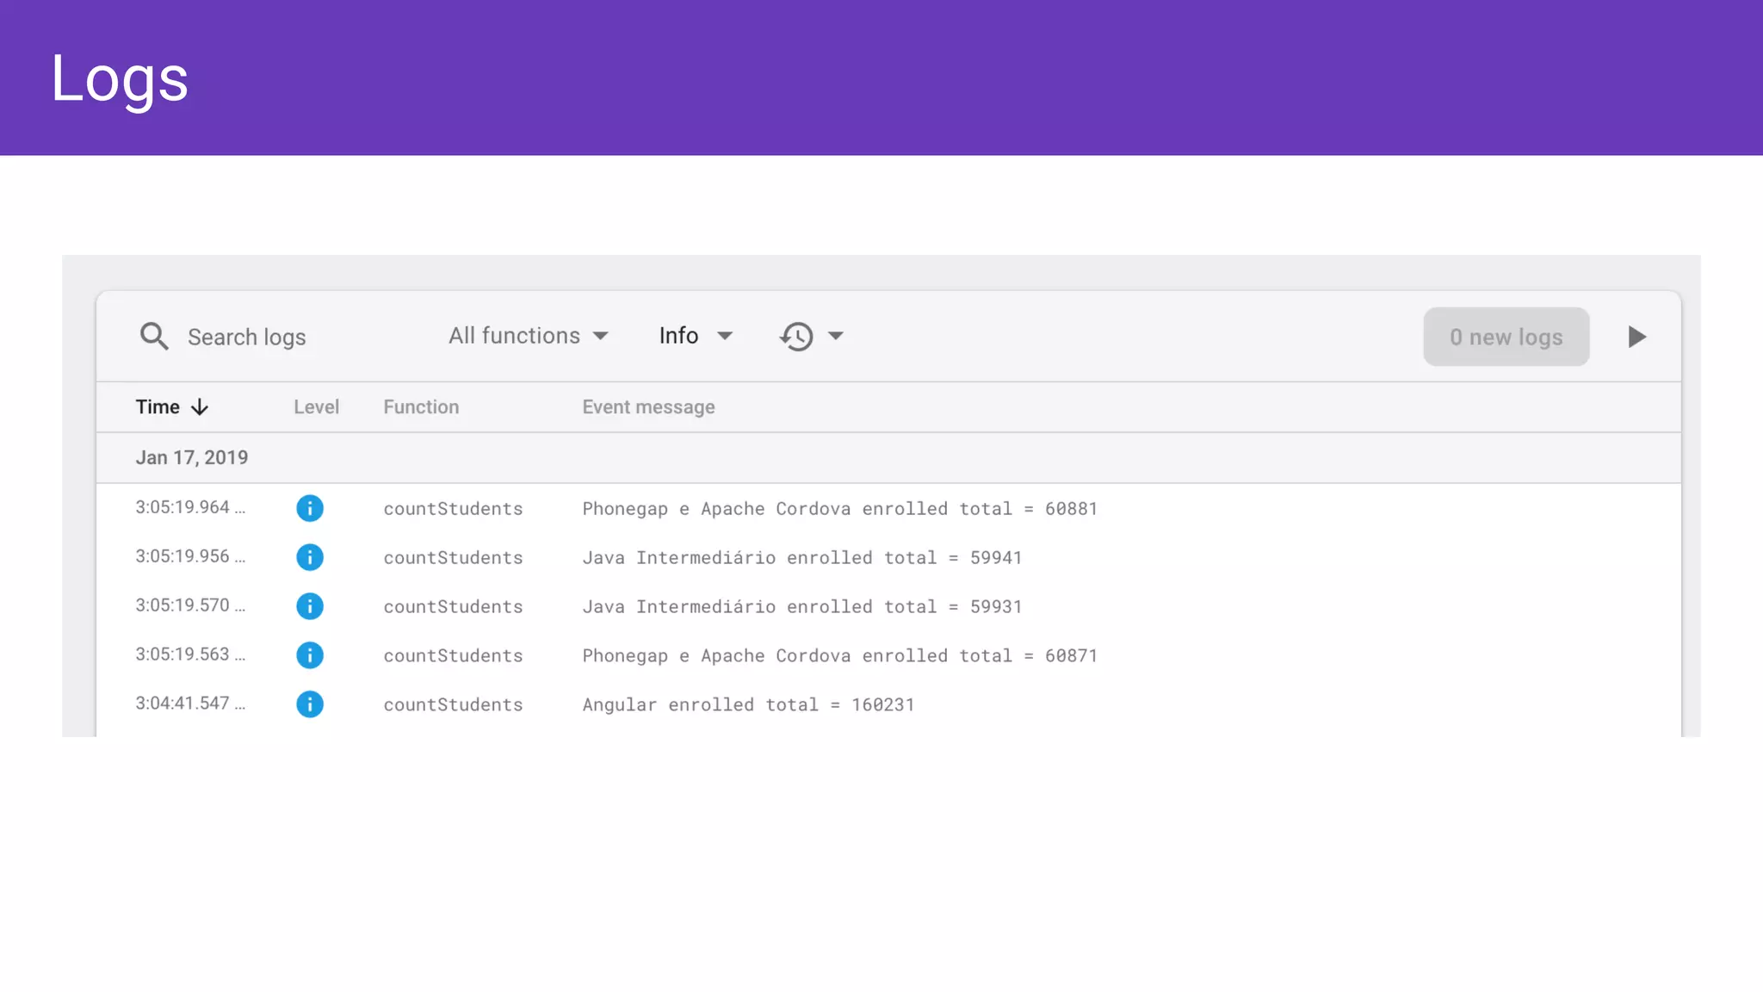The image size is (1763, 992).
Task: Click info icon for 3:04:41.547 log
Action: pos(310,704)
